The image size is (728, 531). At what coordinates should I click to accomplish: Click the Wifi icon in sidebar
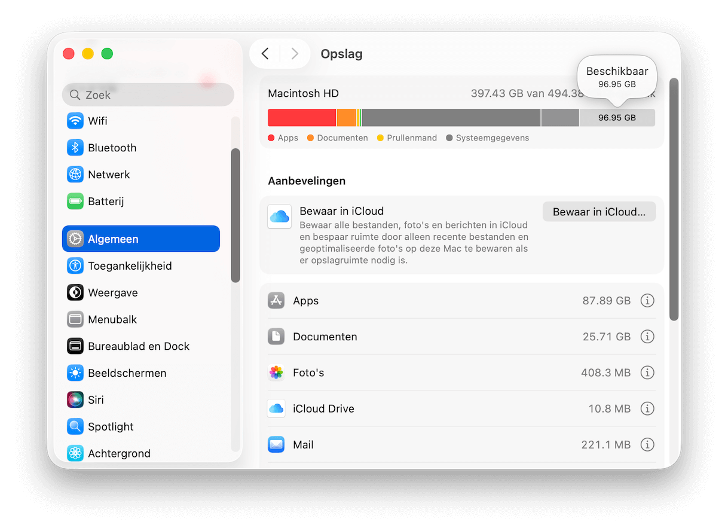pos(75,121)
